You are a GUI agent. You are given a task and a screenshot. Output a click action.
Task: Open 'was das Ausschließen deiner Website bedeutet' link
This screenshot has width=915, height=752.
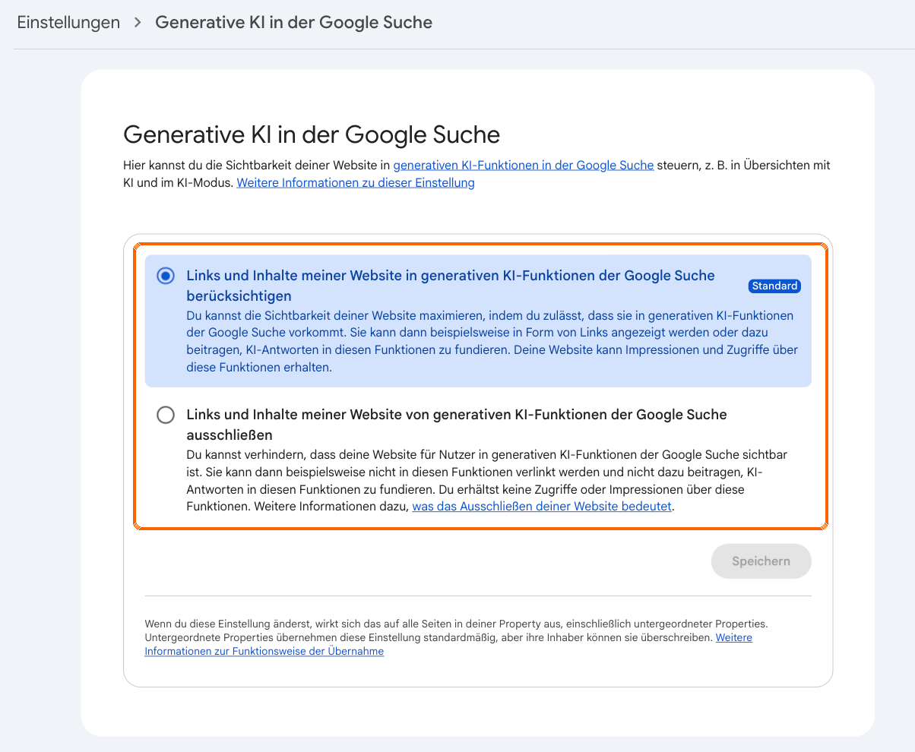(542, 506)
